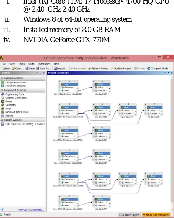
Task: Select the Mesh component icon in Toolbox
Action: point(2,108)
